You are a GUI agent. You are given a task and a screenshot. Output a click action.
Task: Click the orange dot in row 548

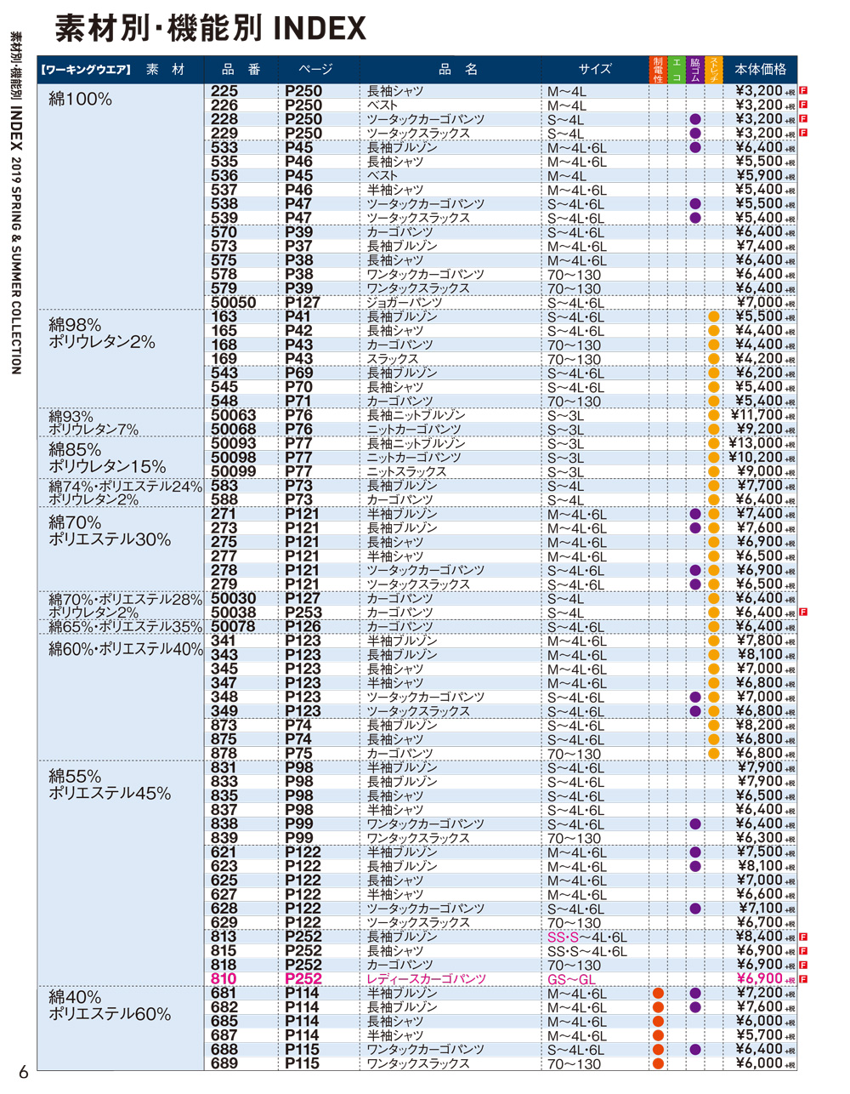[714, 401]
